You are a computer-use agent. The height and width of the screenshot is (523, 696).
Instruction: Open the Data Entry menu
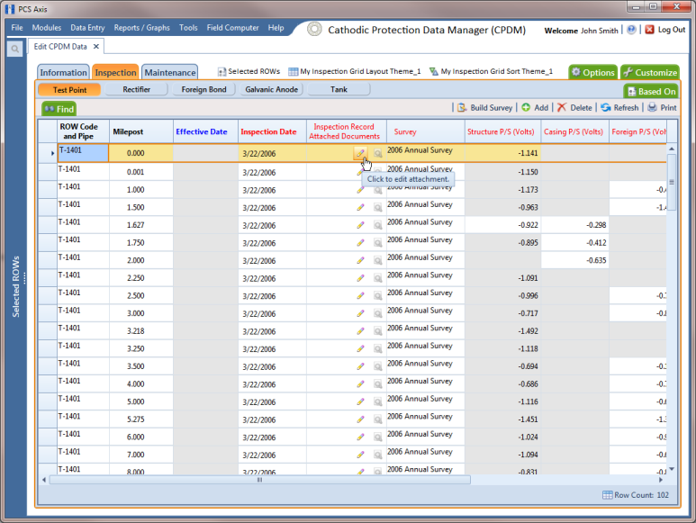[87, 28]
